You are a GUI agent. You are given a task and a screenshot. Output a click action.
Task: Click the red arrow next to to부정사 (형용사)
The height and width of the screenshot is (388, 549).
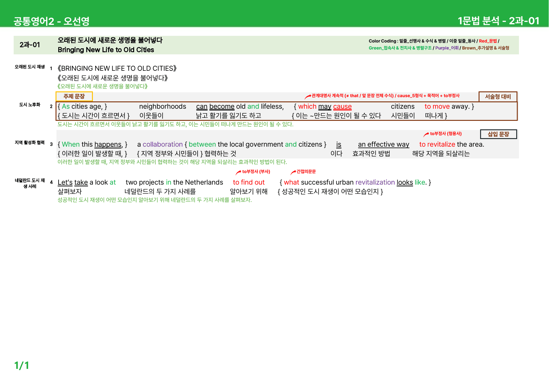pyautogui.click(x=426, y=134)
